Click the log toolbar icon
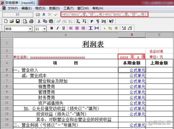174x129 pixels. [104, 21]
